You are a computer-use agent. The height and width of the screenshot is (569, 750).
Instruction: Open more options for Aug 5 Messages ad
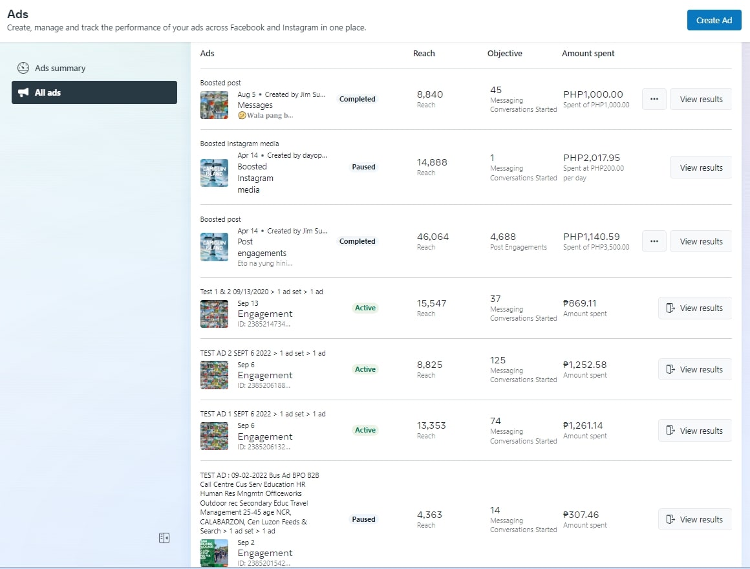[654, 99]
